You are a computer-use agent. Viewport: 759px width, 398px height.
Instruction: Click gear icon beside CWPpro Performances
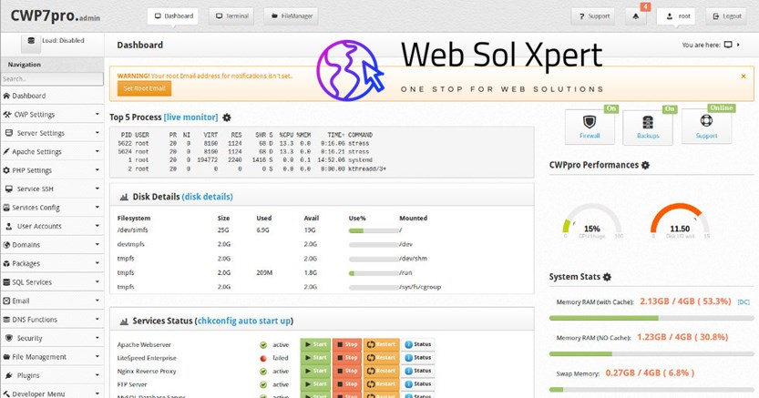tap(645, 165)
